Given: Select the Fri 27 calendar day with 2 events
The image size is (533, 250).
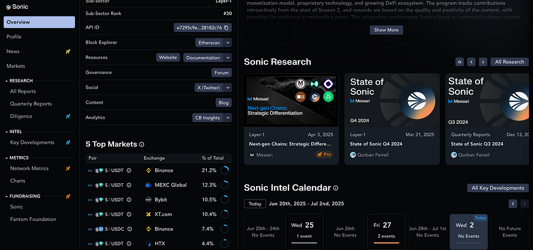Looking at the screenshot, I should [x=387, y=232].
